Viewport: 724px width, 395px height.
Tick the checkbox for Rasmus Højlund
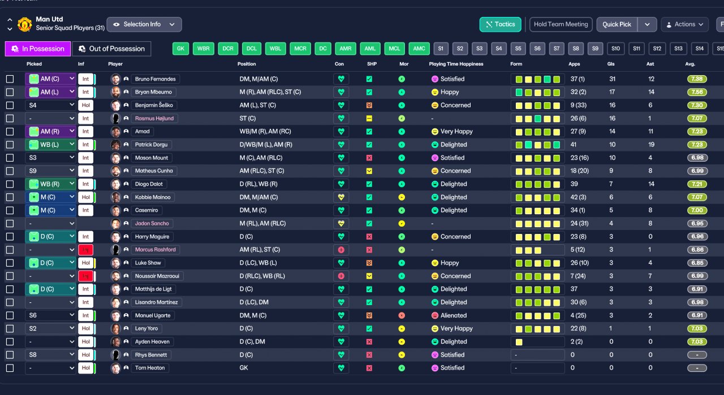click(x=10, y=119)
